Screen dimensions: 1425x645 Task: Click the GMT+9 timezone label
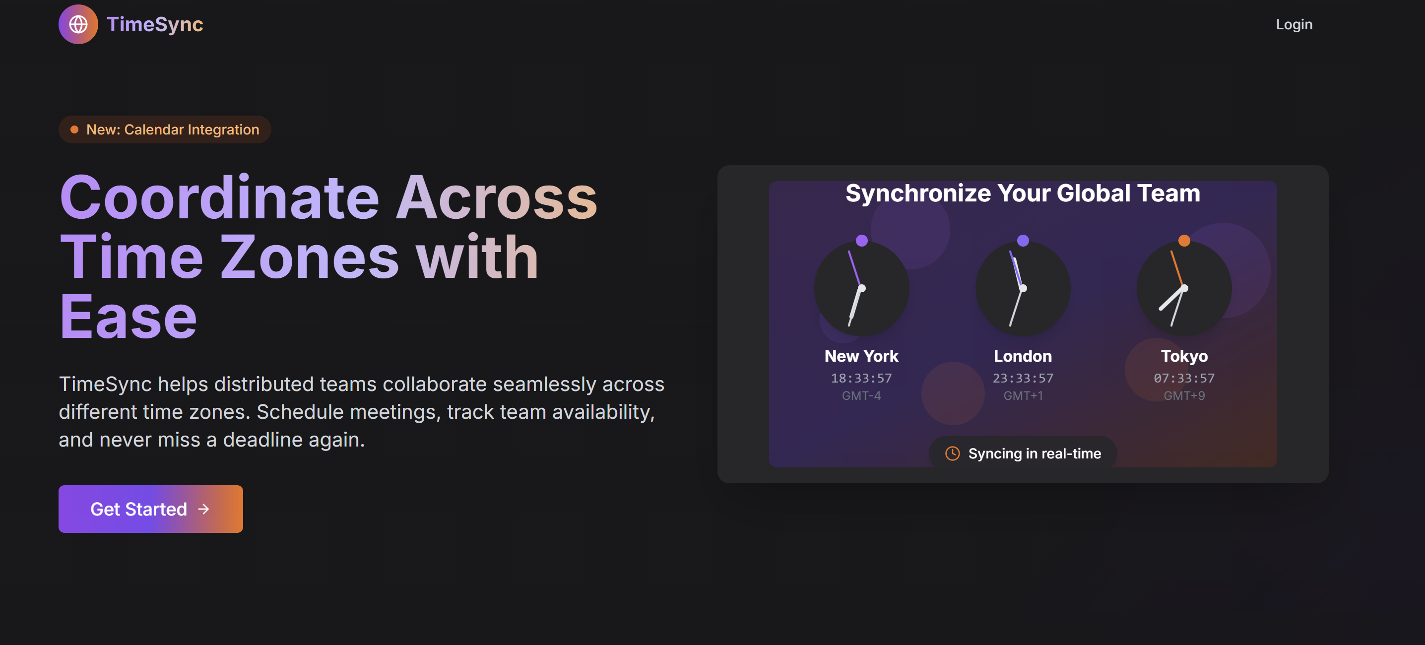coord(1184,395)
